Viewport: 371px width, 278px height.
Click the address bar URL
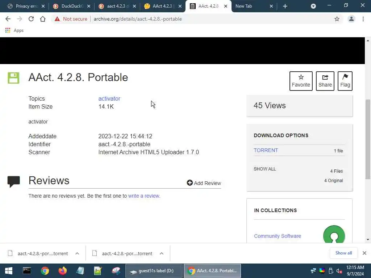pos(138,19)
